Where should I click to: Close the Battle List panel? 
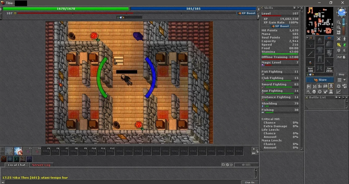(347, 97)
